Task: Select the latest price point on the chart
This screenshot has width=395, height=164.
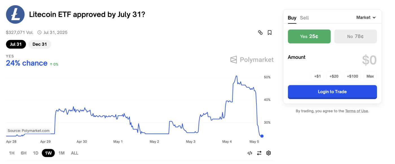Action: pos(262,136)
